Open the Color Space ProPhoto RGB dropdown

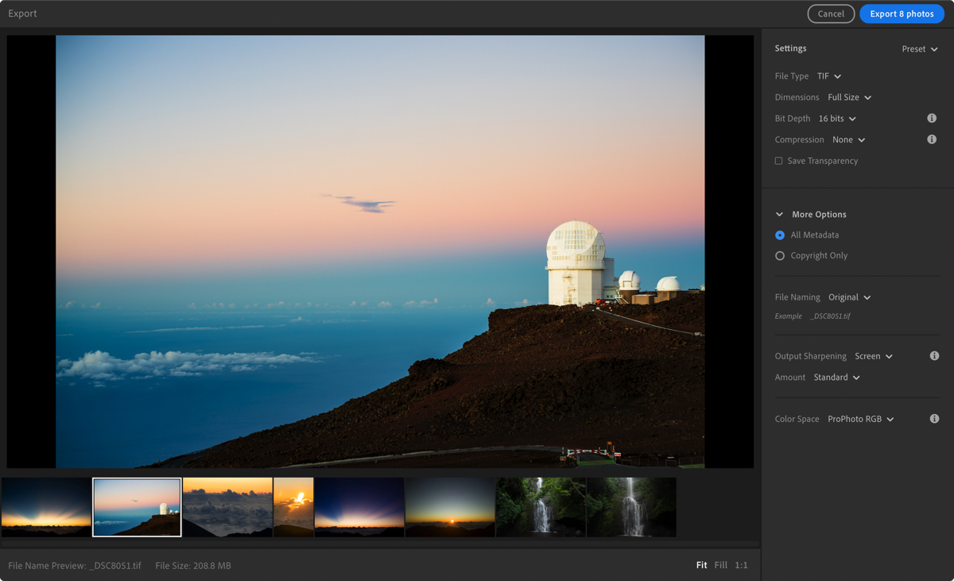tap(861, 419)
